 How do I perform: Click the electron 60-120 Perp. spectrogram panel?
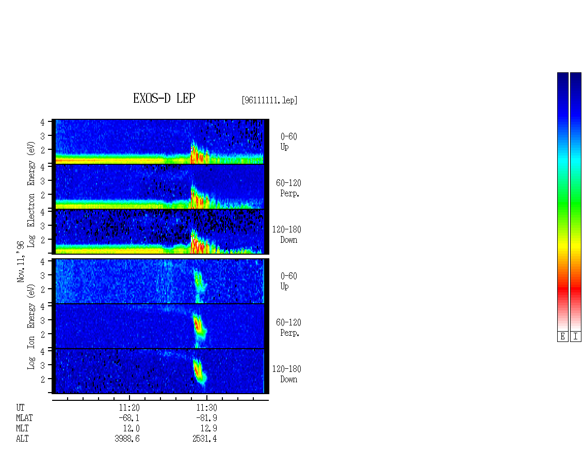pos(160,186)
